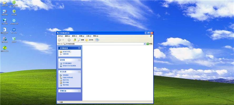Select the Network Places desktop icon
The height and width of the screenshot is (105, 234).
(5, 22)
